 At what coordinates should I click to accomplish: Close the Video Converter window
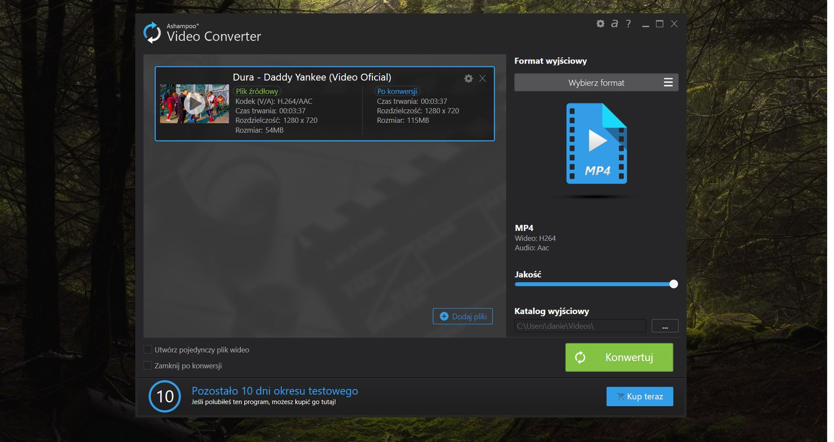tap(674, 24)
